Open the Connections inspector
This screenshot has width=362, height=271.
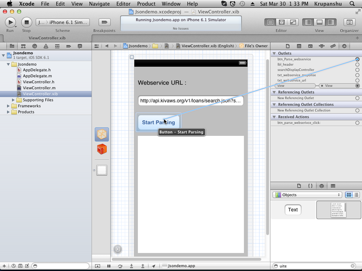coord(344,46)
